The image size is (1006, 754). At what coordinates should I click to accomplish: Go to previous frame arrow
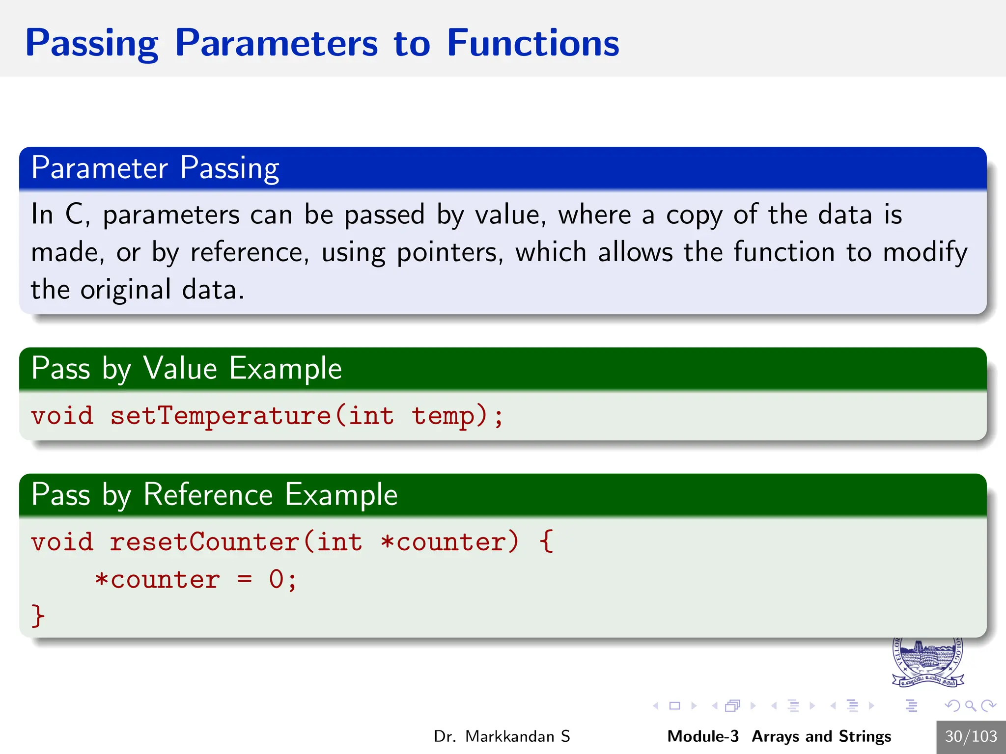point(715,706)
